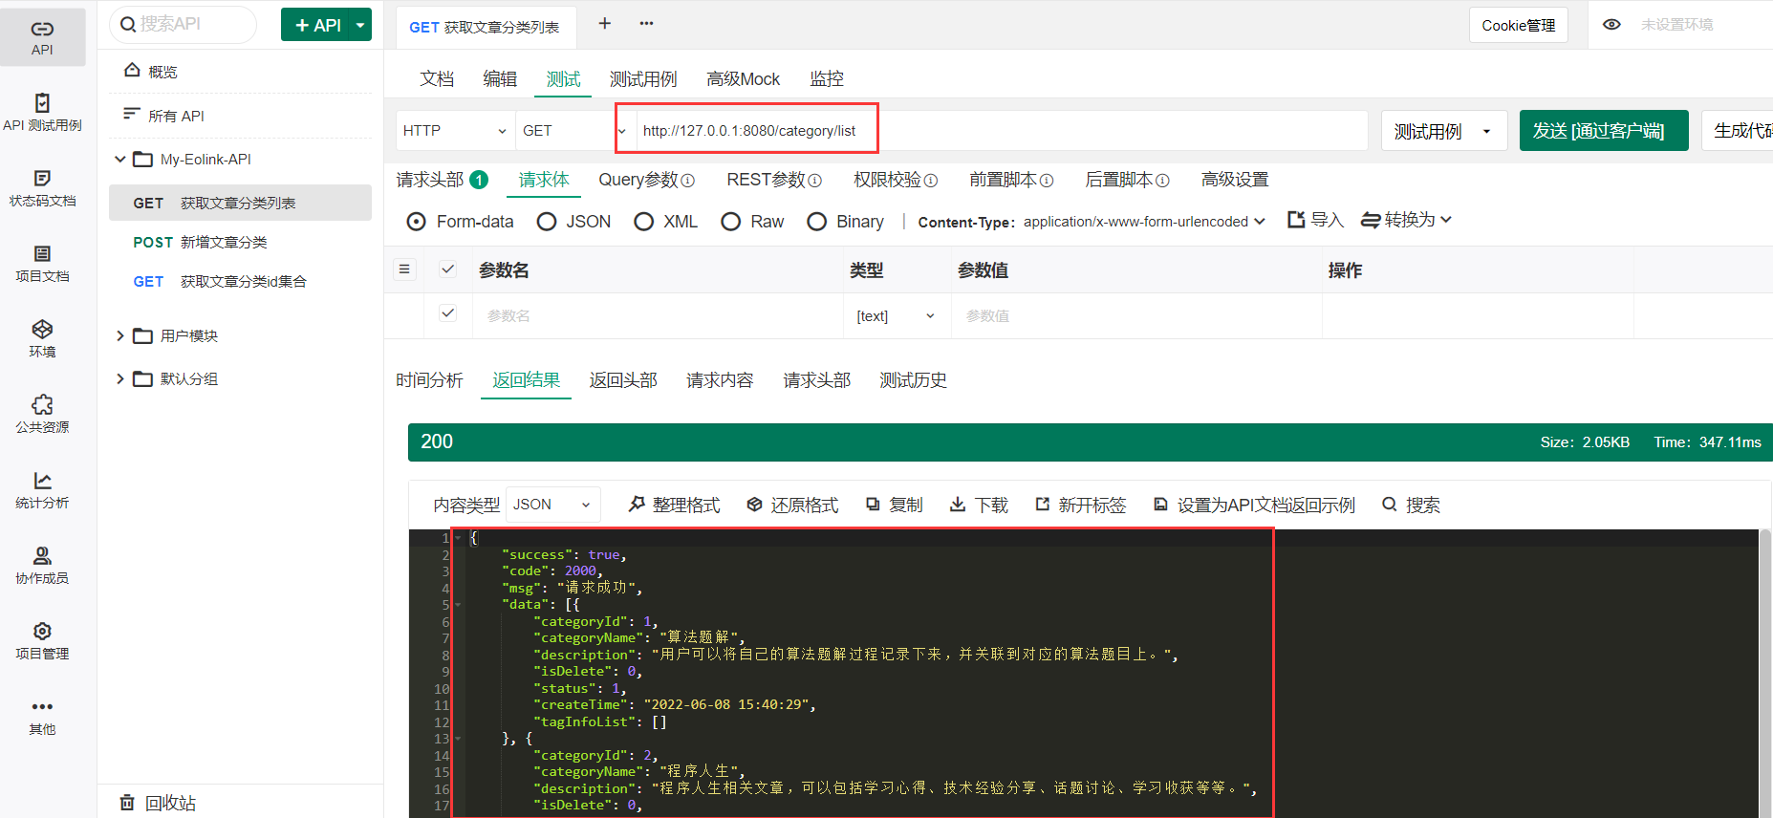Viewport: 1773px width, 818px height.
Task: Open the dropdown arrow beside + API
Action: (360, 25)
